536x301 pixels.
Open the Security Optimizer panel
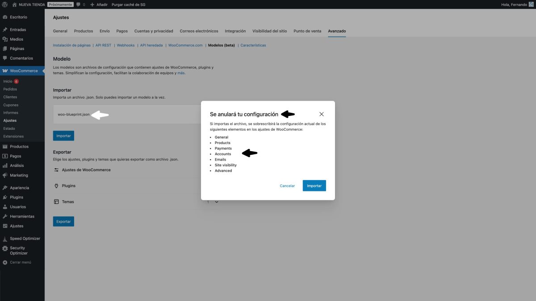point(20,250)
